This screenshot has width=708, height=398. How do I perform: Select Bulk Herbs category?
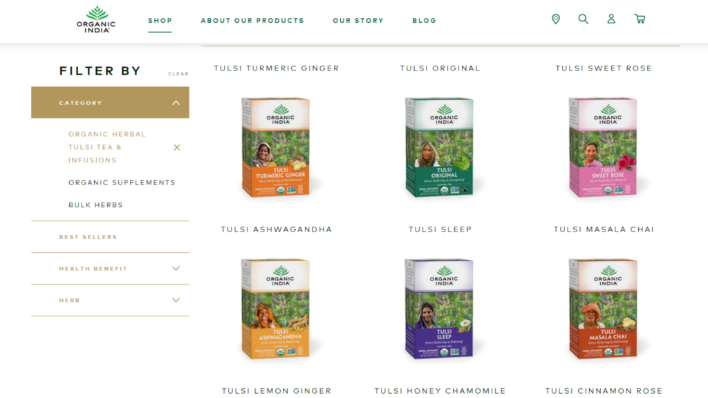pos(95,205)
